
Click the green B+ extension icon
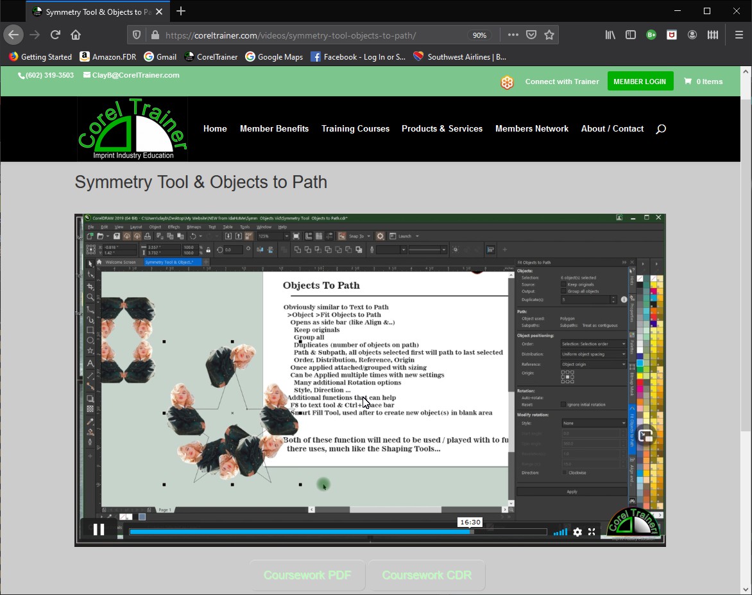pos(651,35)
